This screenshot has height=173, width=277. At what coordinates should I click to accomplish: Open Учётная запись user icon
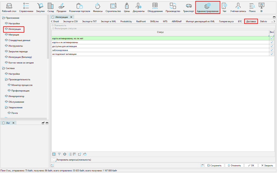point(238,7)
